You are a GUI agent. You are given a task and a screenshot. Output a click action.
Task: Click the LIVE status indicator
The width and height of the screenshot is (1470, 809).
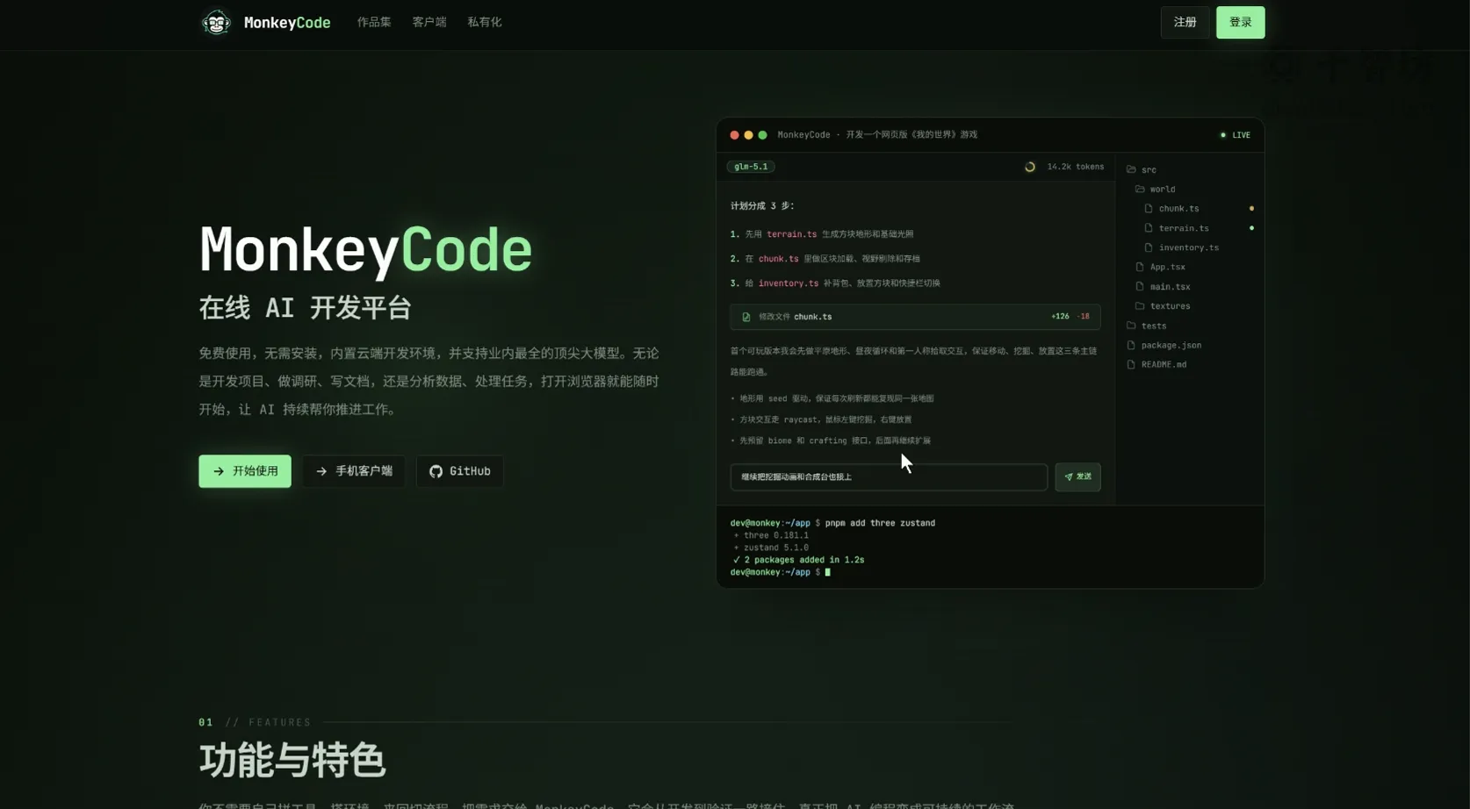pos(1236,135)
